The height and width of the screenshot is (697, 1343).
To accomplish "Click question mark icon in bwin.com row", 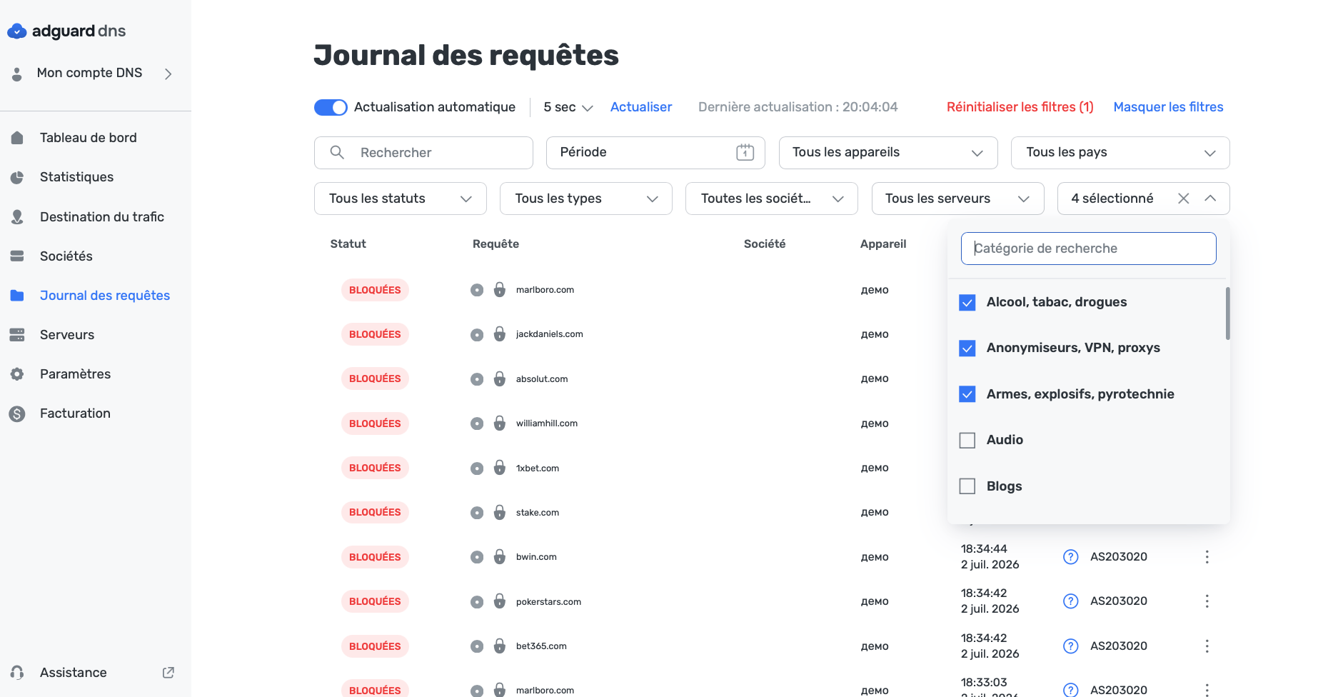I will coord(1071,557).
